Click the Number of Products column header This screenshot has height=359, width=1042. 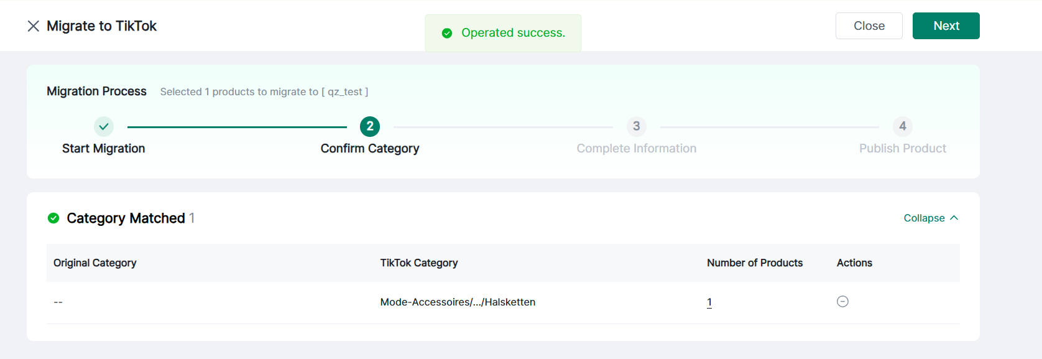click(754, 263)
